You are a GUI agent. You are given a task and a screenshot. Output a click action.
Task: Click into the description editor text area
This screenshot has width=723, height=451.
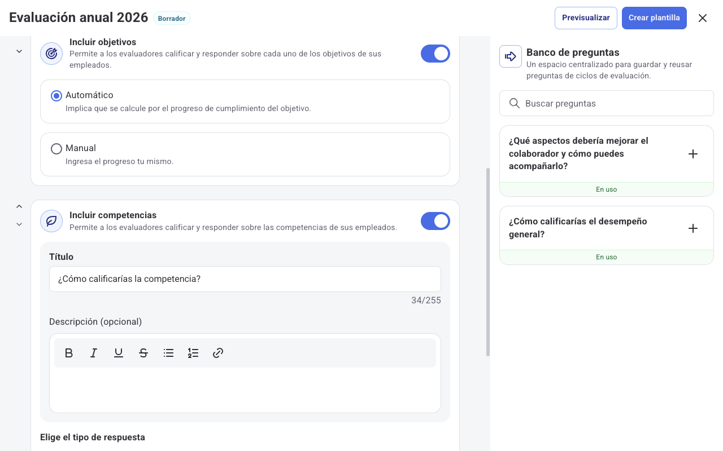coord(245,389)
